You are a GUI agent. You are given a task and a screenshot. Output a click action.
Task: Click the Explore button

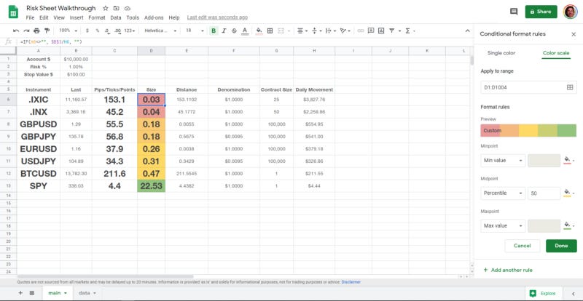tap(542, 293)
